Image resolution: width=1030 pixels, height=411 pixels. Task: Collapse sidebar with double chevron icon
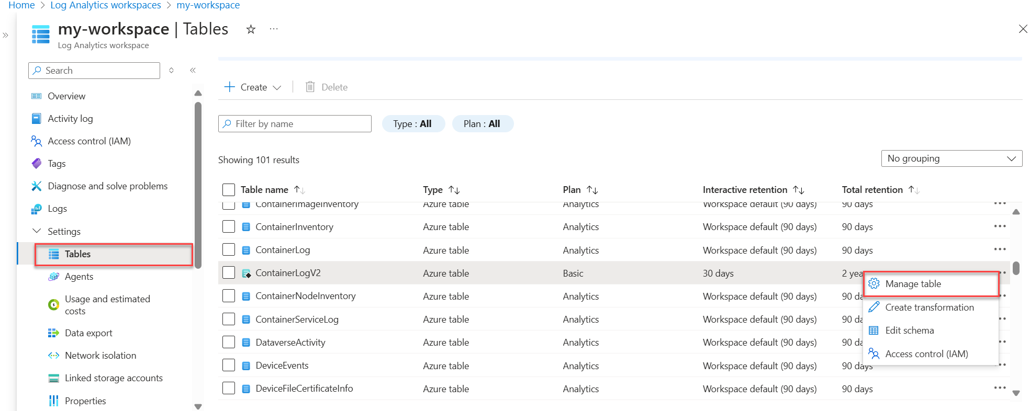pos(193,70)
